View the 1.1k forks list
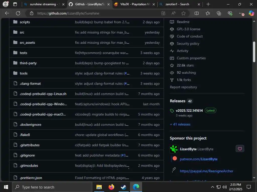 click(184, 80)
